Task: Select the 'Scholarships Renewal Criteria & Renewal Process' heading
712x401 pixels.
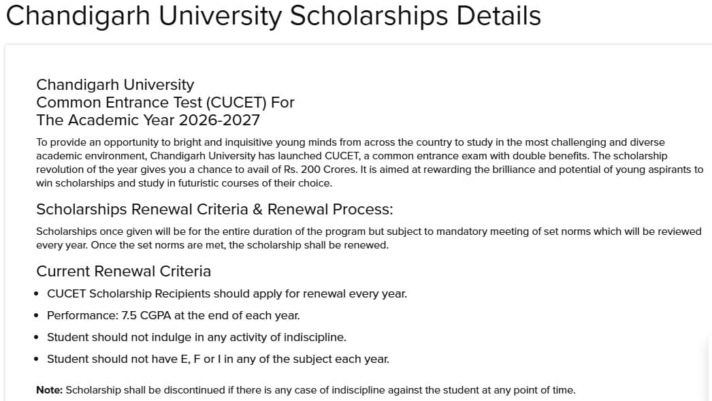Action: (x=214, y=208)
